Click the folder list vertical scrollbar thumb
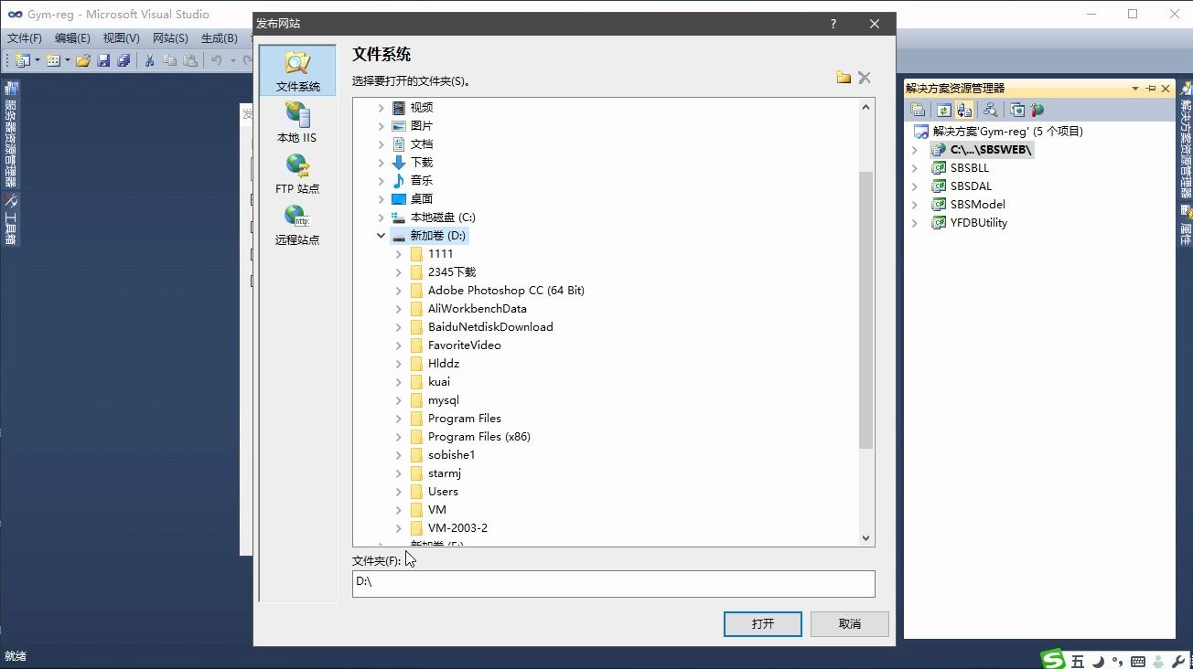The height and width of the screenshot is (669, 1193). click(x=866, y=310)
